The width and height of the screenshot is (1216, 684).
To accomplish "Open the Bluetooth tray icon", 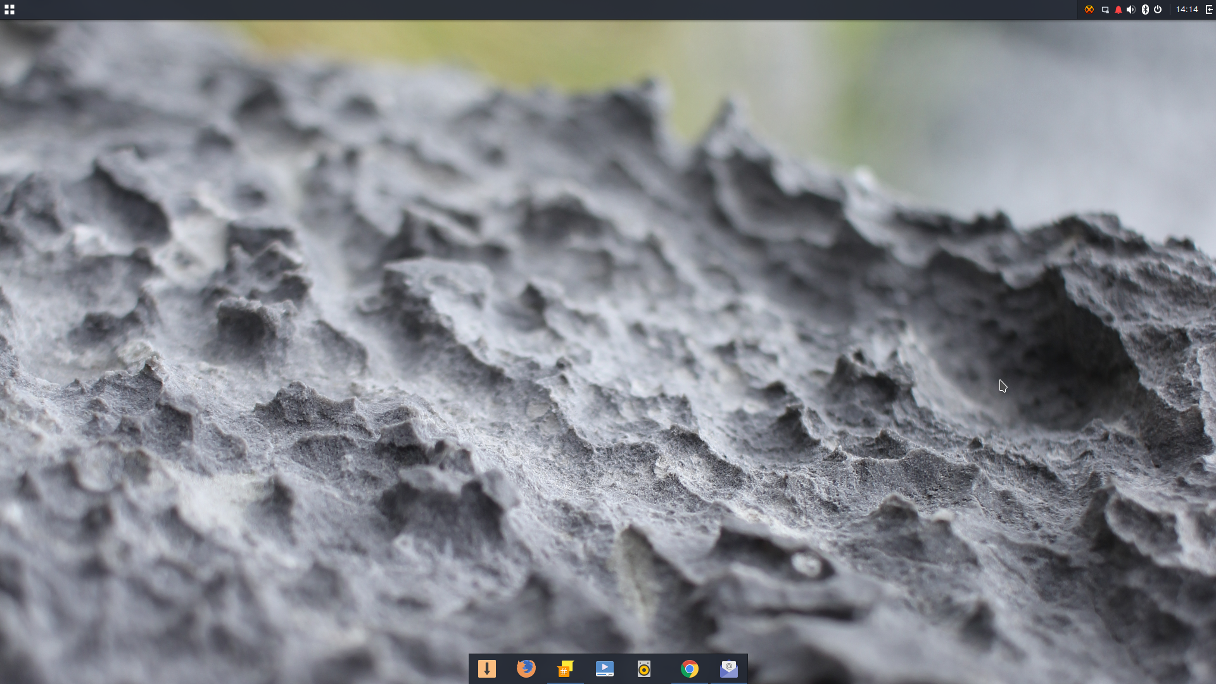I will click(x=1145, y=9).
